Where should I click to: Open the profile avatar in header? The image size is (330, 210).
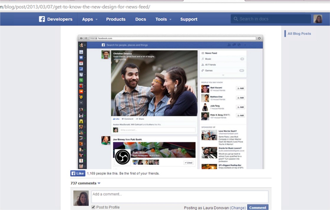318,19
